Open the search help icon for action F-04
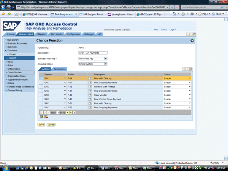Viewport: 228px width, 171px height. pos(90,78)
